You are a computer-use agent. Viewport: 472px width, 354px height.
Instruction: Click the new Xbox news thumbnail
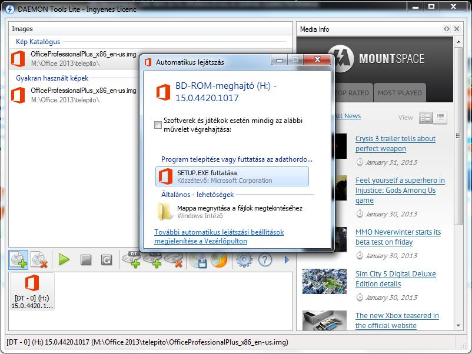click(324, 320)
